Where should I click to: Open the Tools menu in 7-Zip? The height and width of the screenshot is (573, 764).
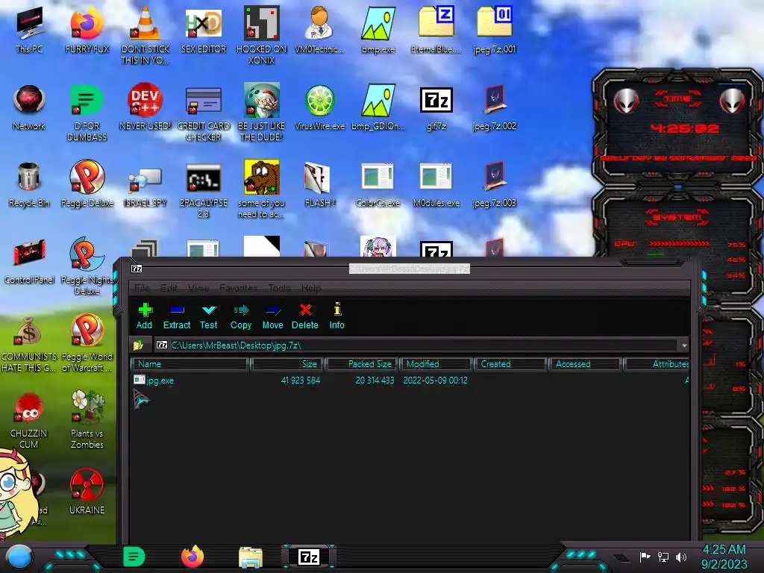279,288
